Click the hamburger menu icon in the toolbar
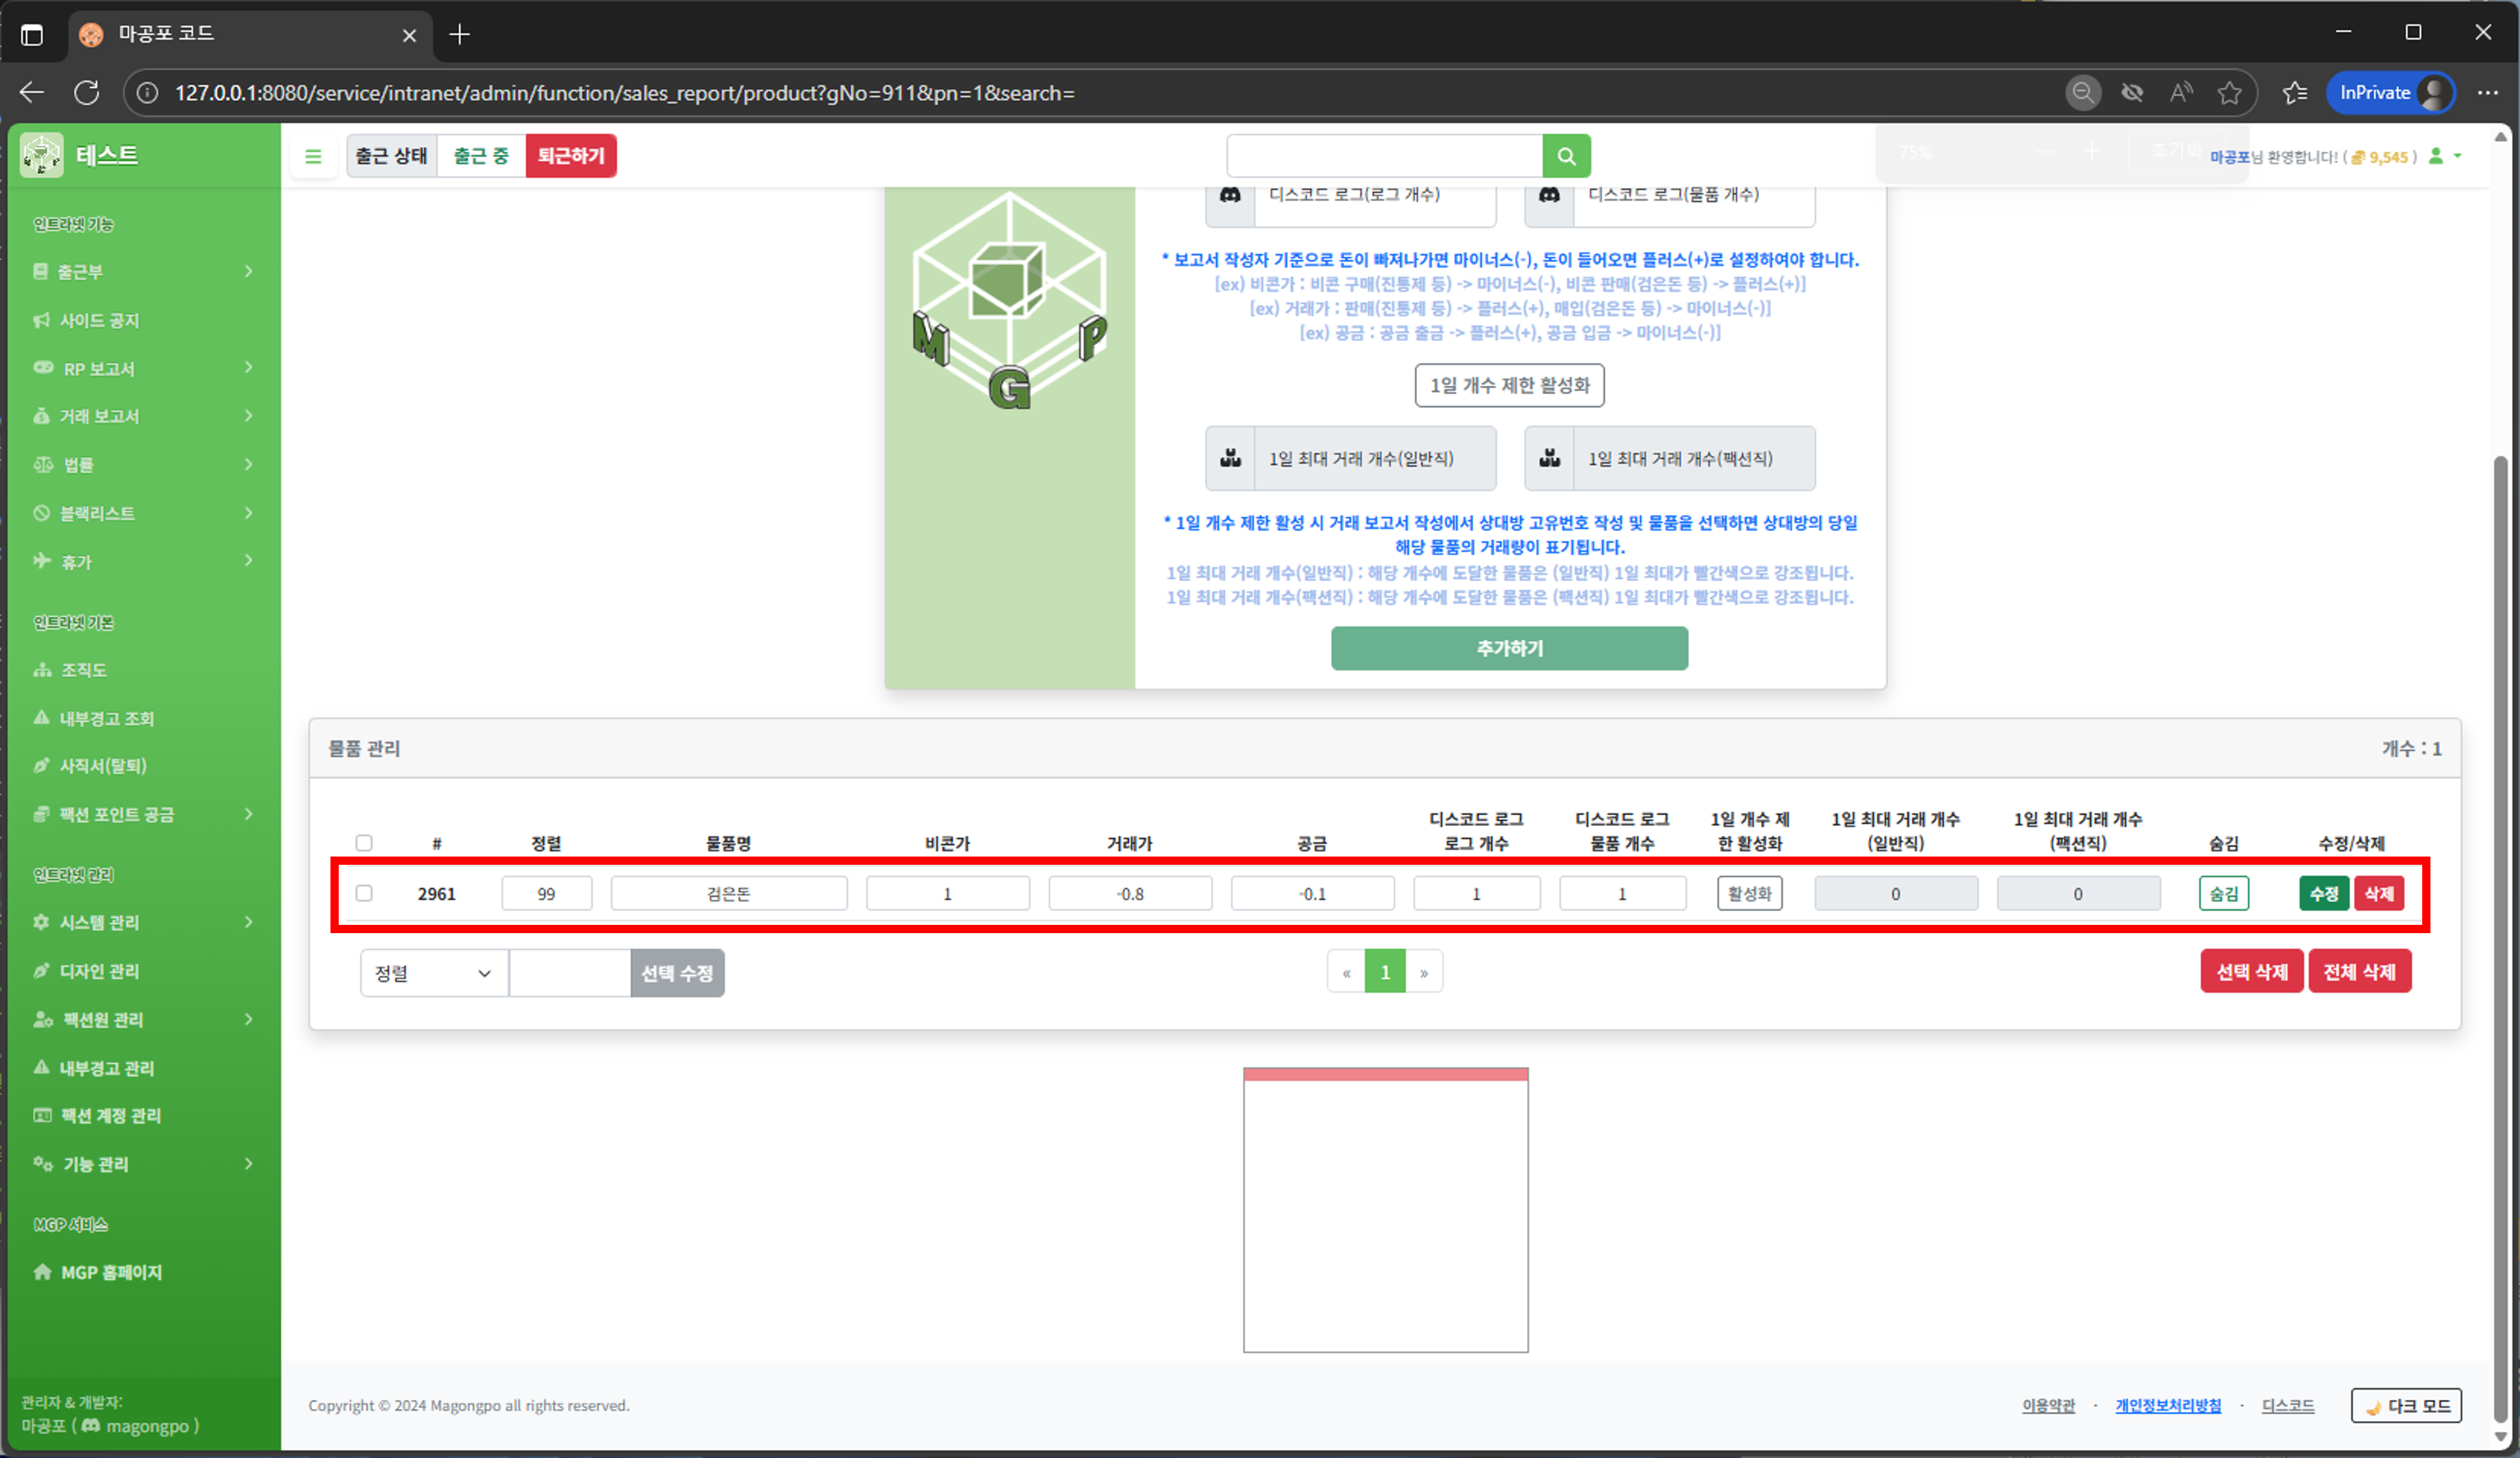Viewport: 2520px width, 1458px height. [313, 156]
